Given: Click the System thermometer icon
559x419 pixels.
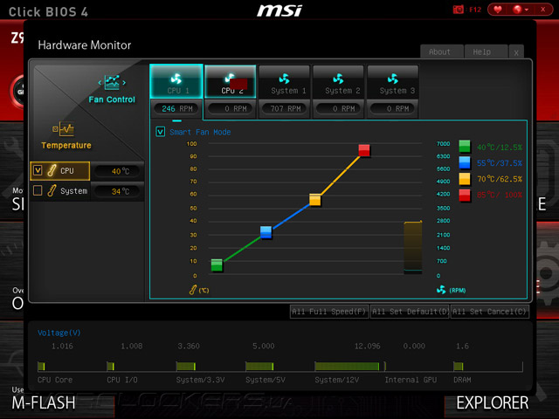Looking at the screenshot, I should [52, 190].
